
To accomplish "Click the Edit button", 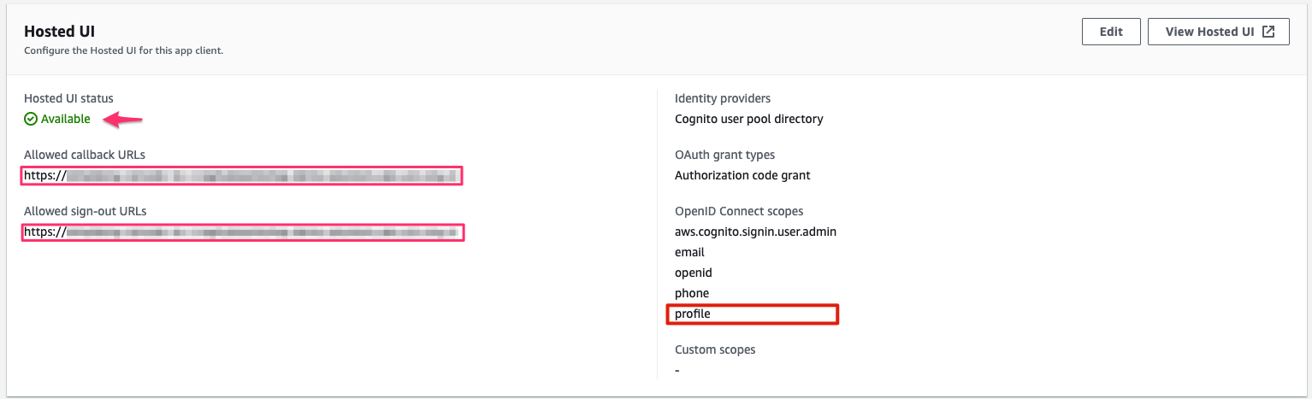I will click(1111, 32).
